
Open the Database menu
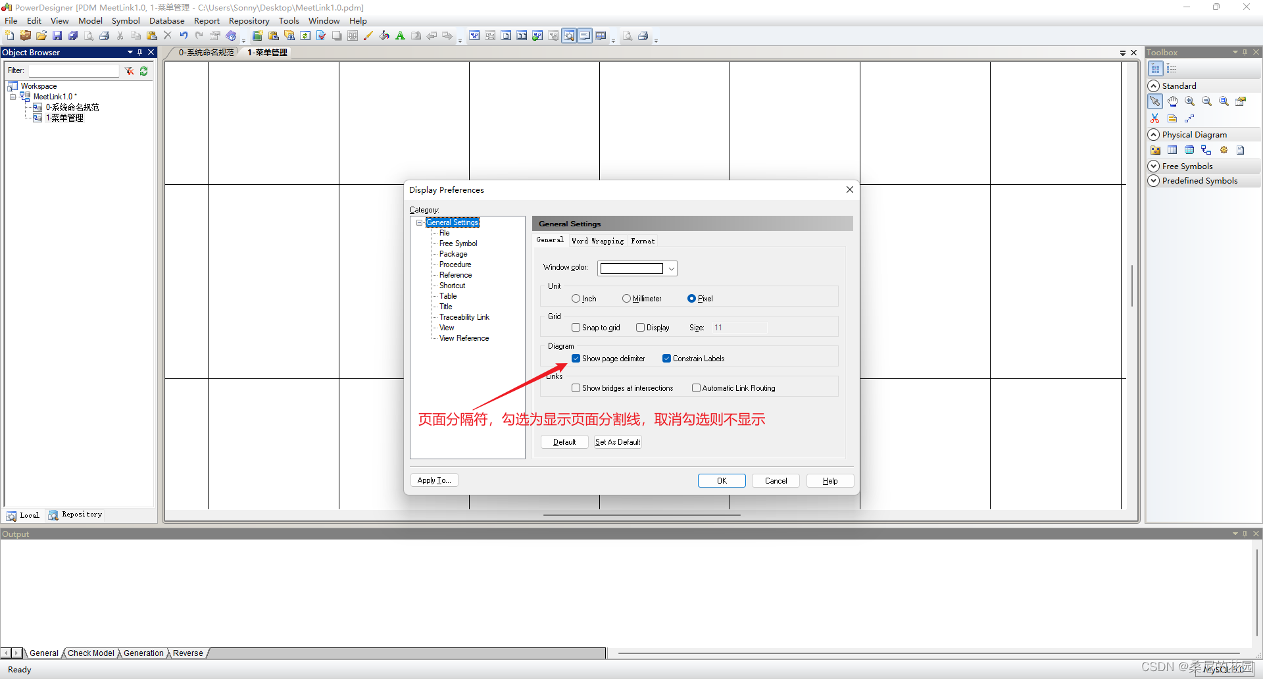pyautogui.click(x=166, y=20)
